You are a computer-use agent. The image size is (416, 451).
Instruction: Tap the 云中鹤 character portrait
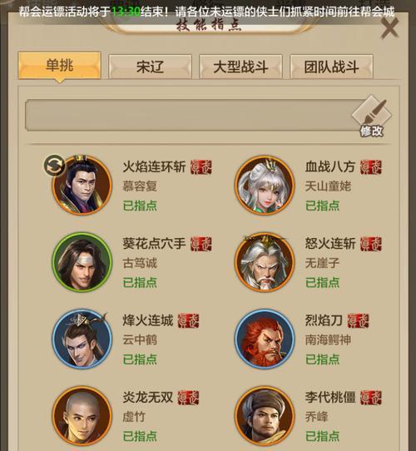[x=82, y=339]
